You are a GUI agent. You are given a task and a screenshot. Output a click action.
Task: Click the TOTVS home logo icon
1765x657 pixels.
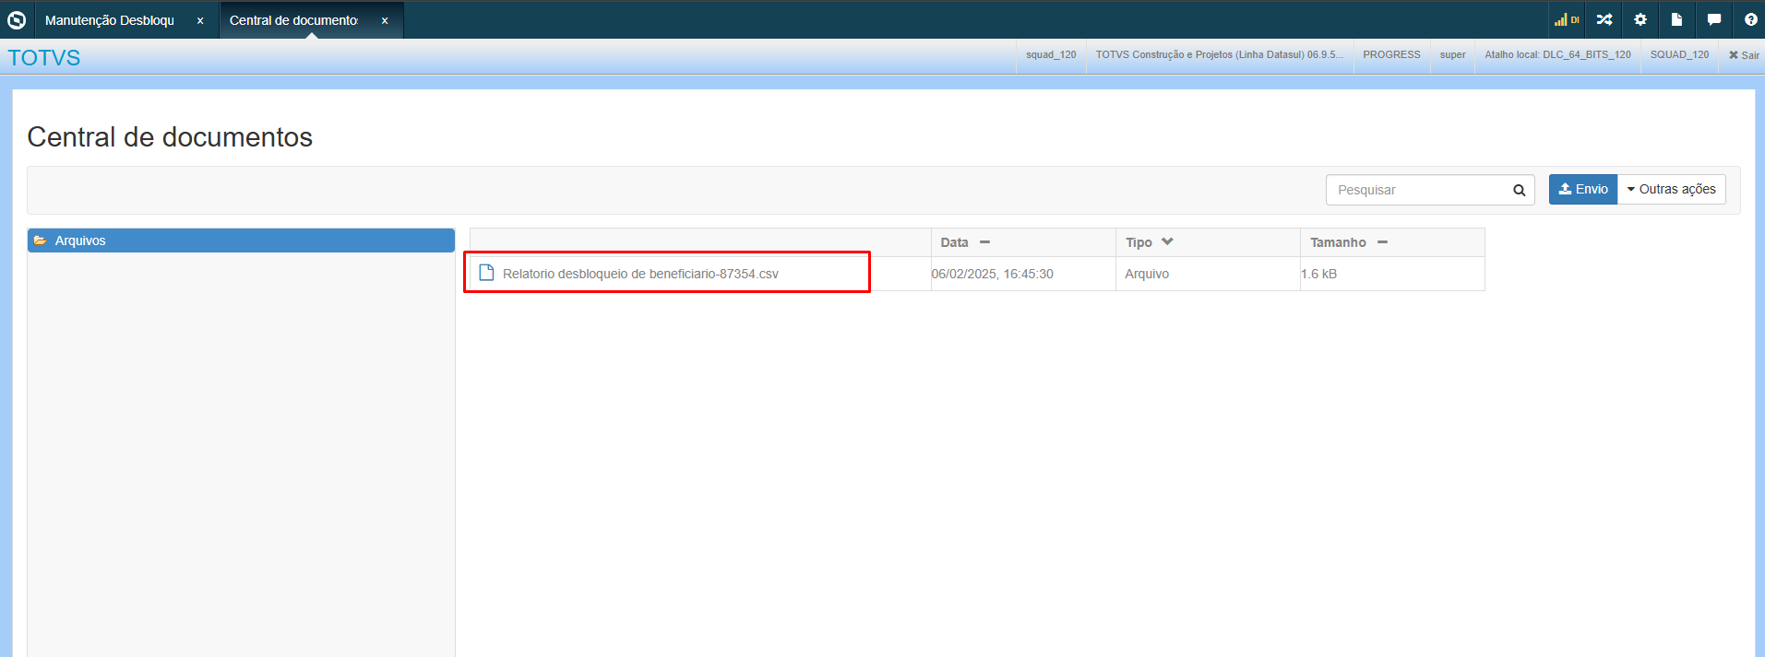coord(17,19)
